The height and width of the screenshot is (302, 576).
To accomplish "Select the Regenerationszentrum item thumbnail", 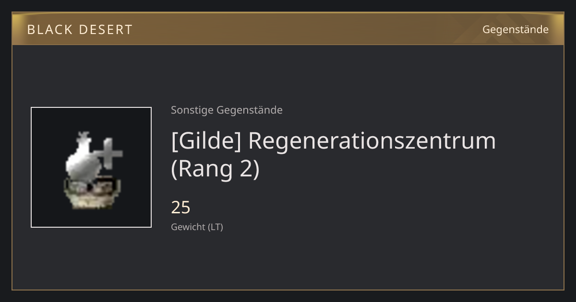I will 91,167.
